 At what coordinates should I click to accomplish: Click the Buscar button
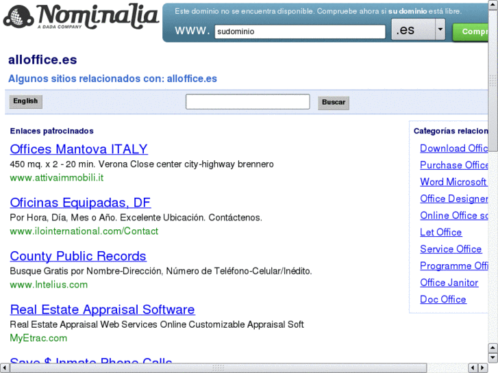[x=334, y=103]
